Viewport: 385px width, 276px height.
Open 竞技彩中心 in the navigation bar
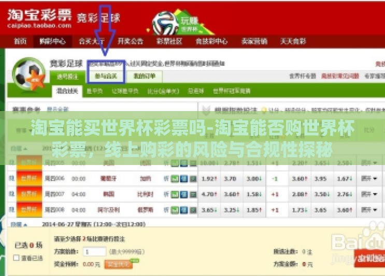pyautogui.click(x=211, y=42)
